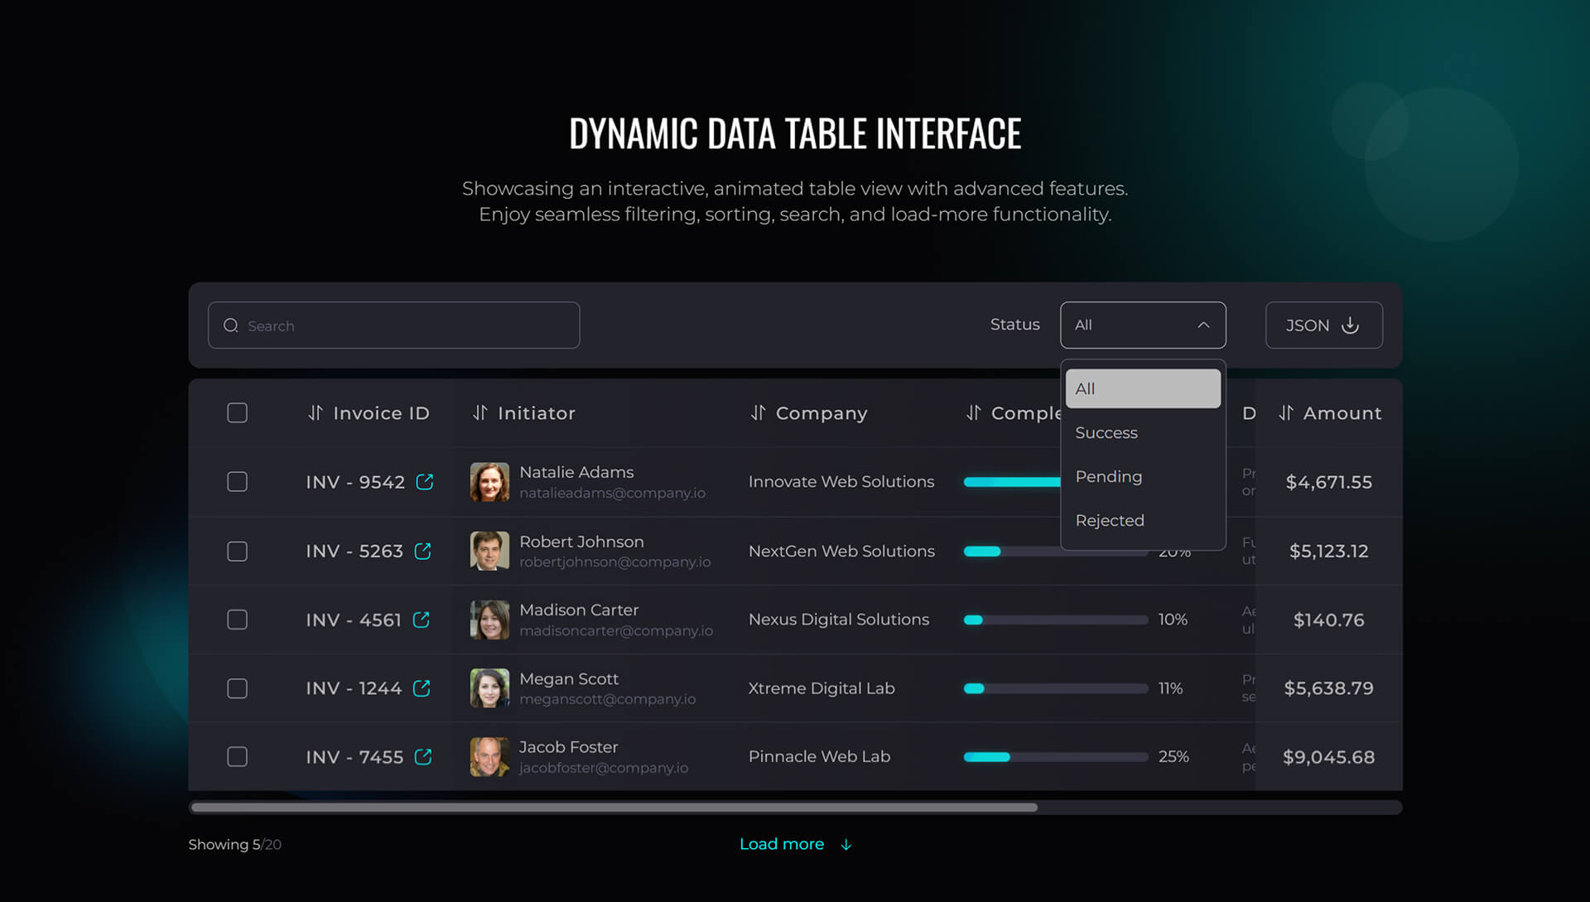Pick Rejected in the status list

(1110, 520)
